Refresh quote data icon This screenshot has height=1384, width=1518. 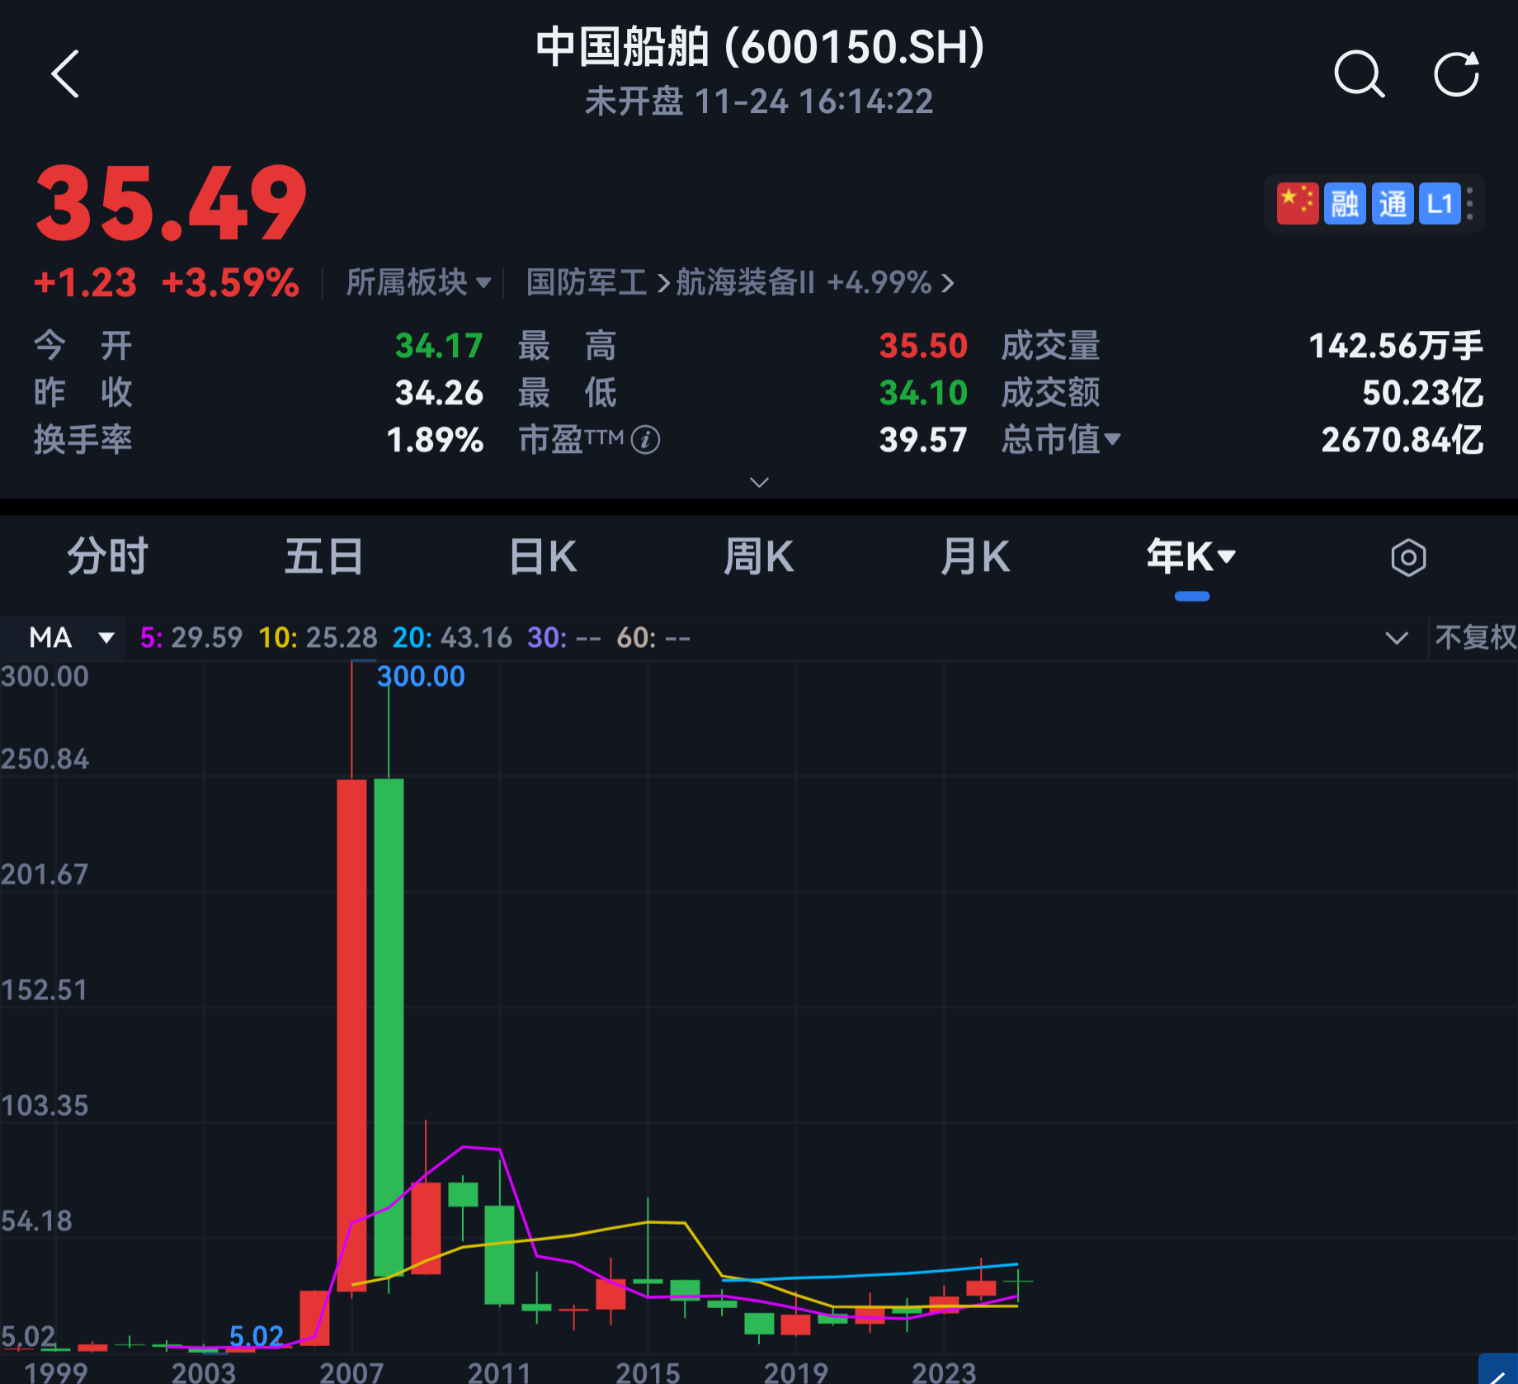click(1456, 74)
